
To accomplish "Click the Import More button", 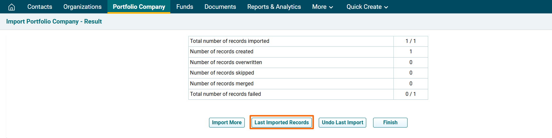I will point(227,123).
